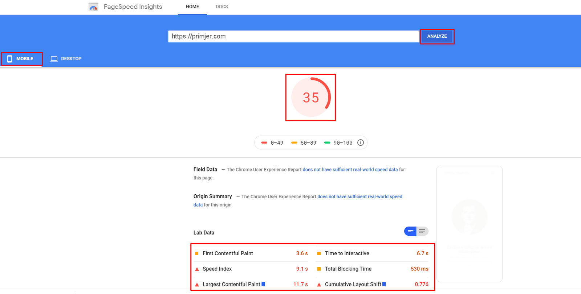This screenshot has height=294, width=581.
Task: Click the green 90–100 legend marker
Action: [327, 143]
